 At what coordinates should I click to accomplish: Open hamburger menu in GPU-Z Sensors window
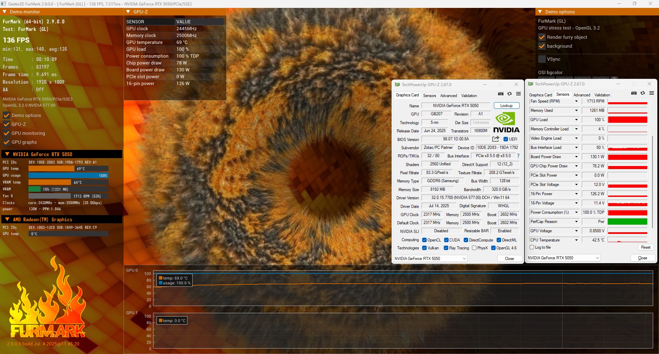652,93
